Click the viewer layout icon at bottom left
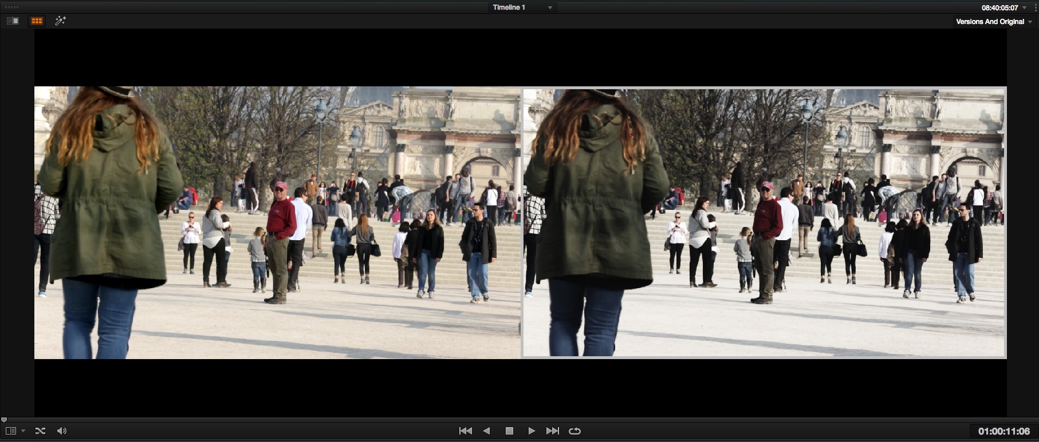Image resolution: width=1039 pixels, height=442 pixels. point(10,431)
